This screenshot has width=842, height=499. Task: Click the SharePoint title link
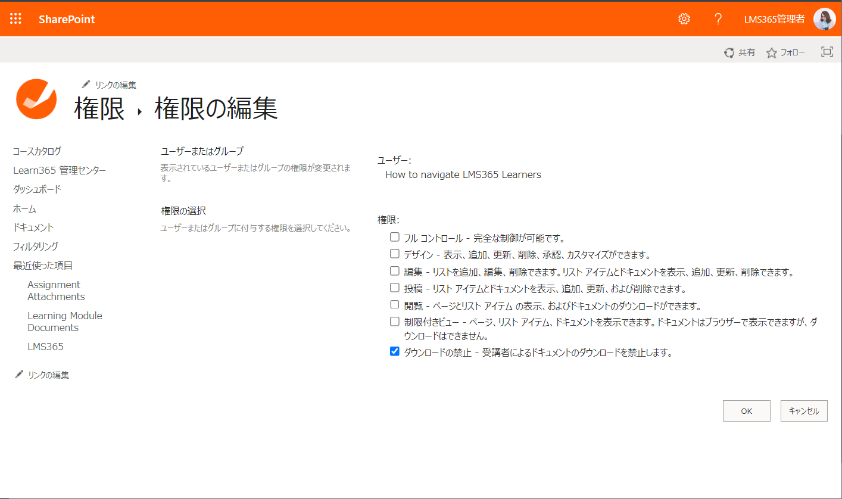click(x=67, y=19)
